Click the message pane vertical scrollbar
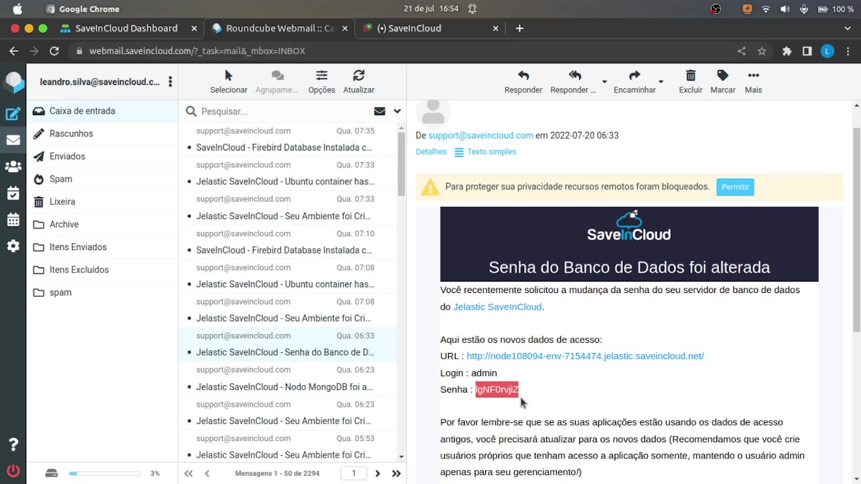The height and width of the screenshot is (484, 861). coord(856,229)
